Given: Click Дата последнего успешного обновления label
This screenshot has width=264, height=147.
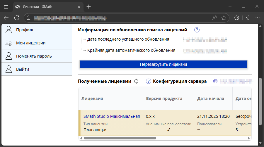Looking at the screenshot, I should (x=128, y=39).
